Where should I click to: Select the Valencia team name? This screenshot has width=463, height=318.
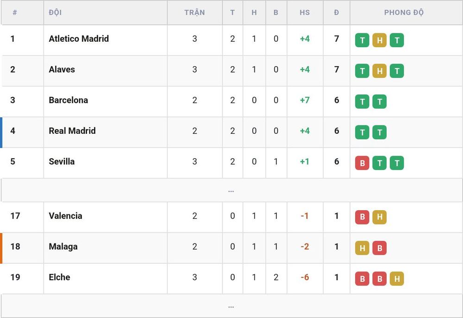(65, 216)
